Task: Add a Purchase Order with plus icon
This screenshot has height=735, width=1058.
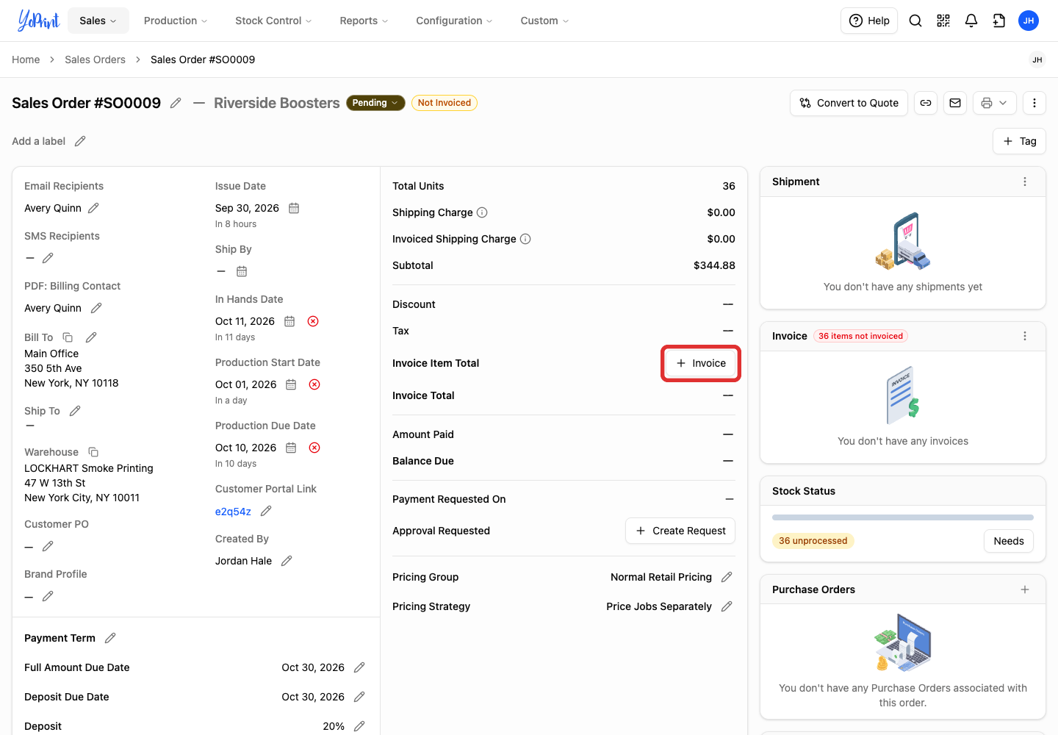Action: 1025,589
